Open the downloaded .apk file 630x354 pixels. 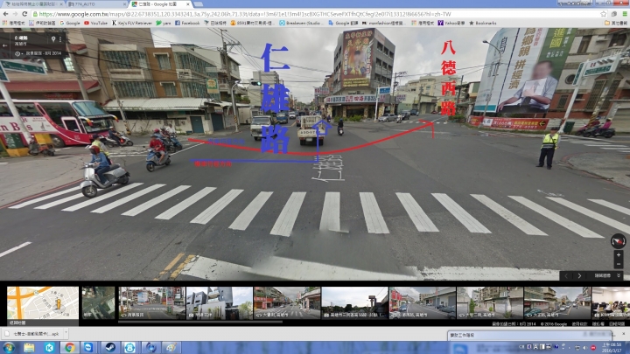[32, 334]
